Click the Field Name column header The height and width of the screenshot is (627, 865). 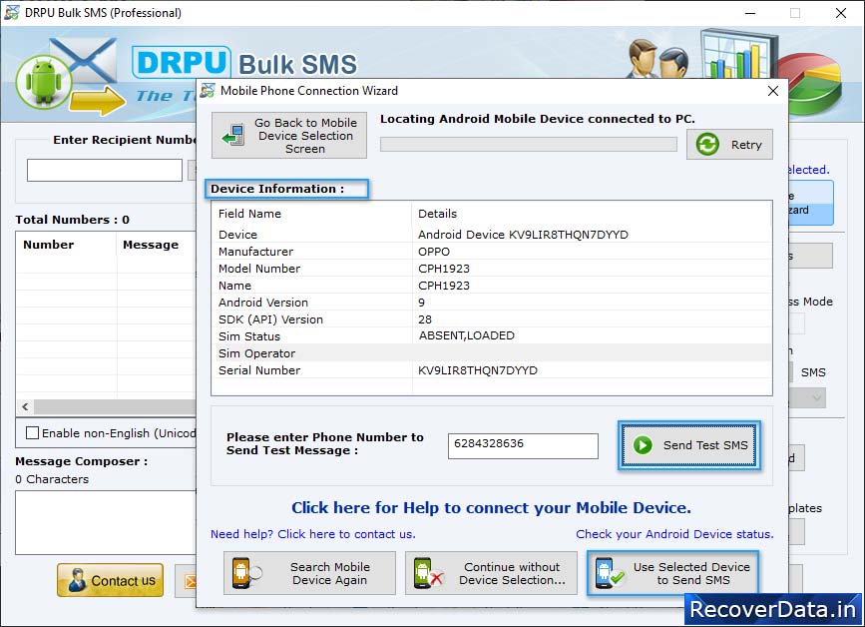(311, 214)
